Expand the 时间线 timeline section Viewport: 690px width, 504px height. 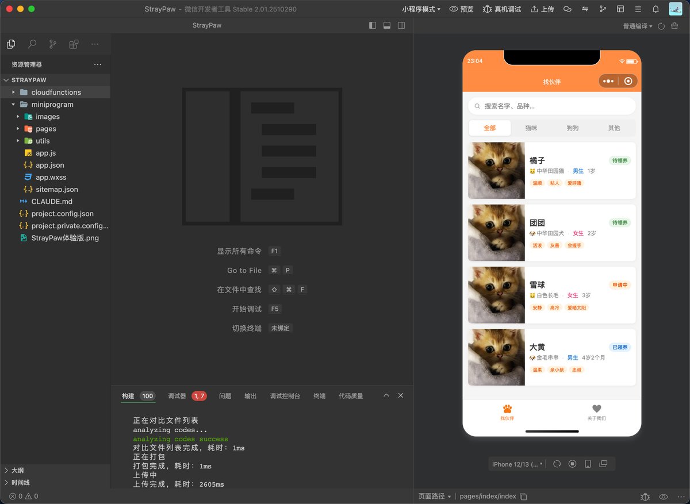[55, 483]
